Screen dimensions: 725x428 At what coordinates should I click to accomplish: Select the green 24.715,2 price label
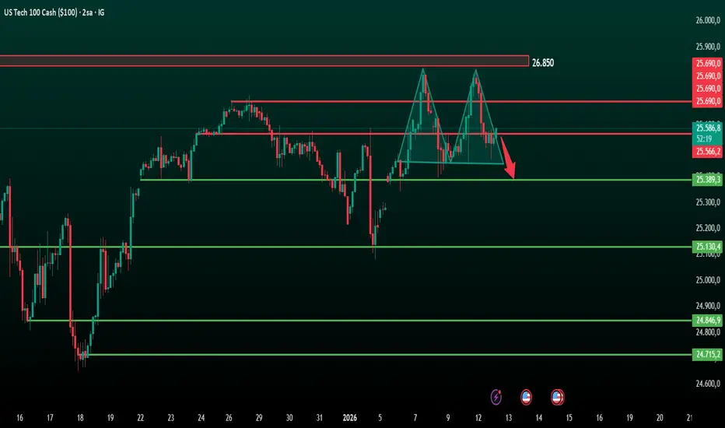tap(709, 354)
